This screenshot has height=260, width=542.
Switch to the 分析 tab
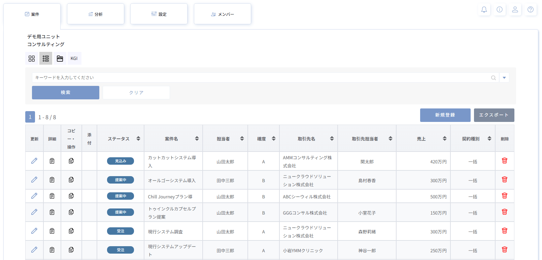click(96, 14)
